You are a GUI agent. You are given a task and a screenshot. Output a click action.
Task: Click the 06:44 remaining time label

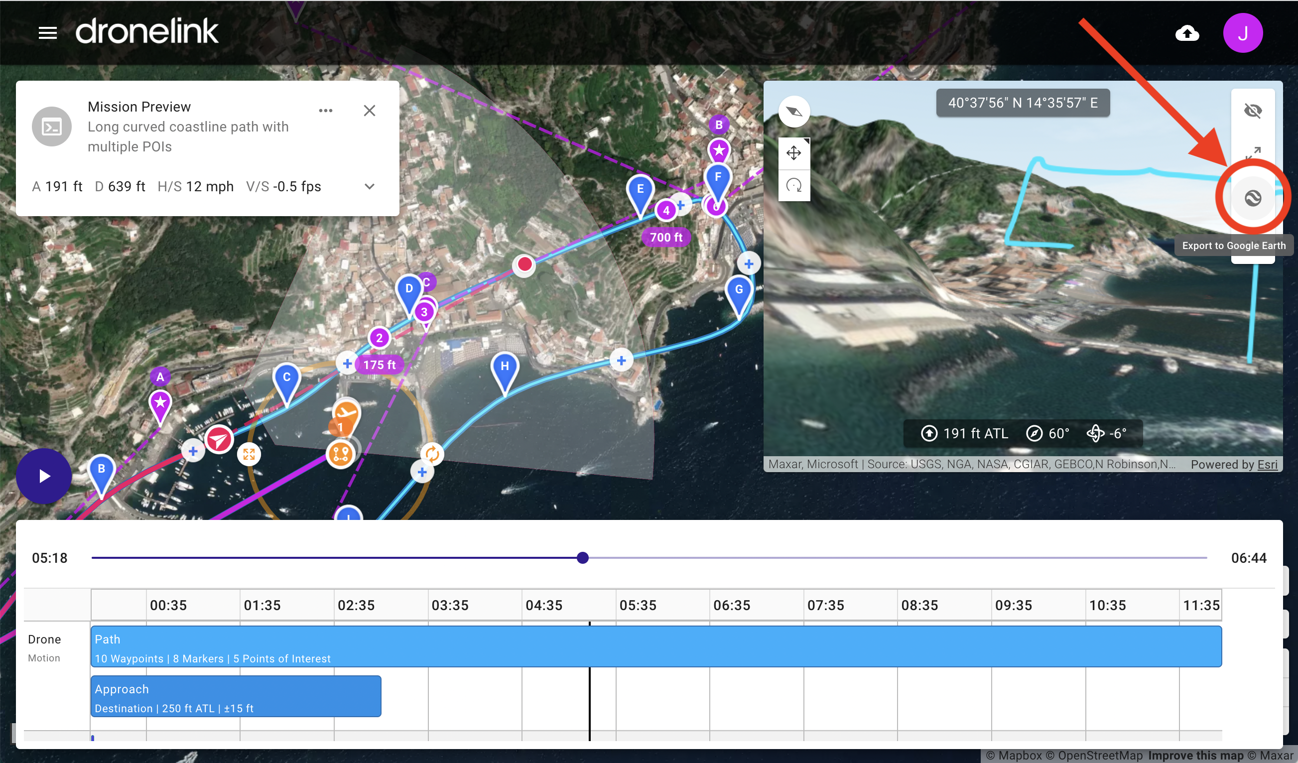(1248, 558)
